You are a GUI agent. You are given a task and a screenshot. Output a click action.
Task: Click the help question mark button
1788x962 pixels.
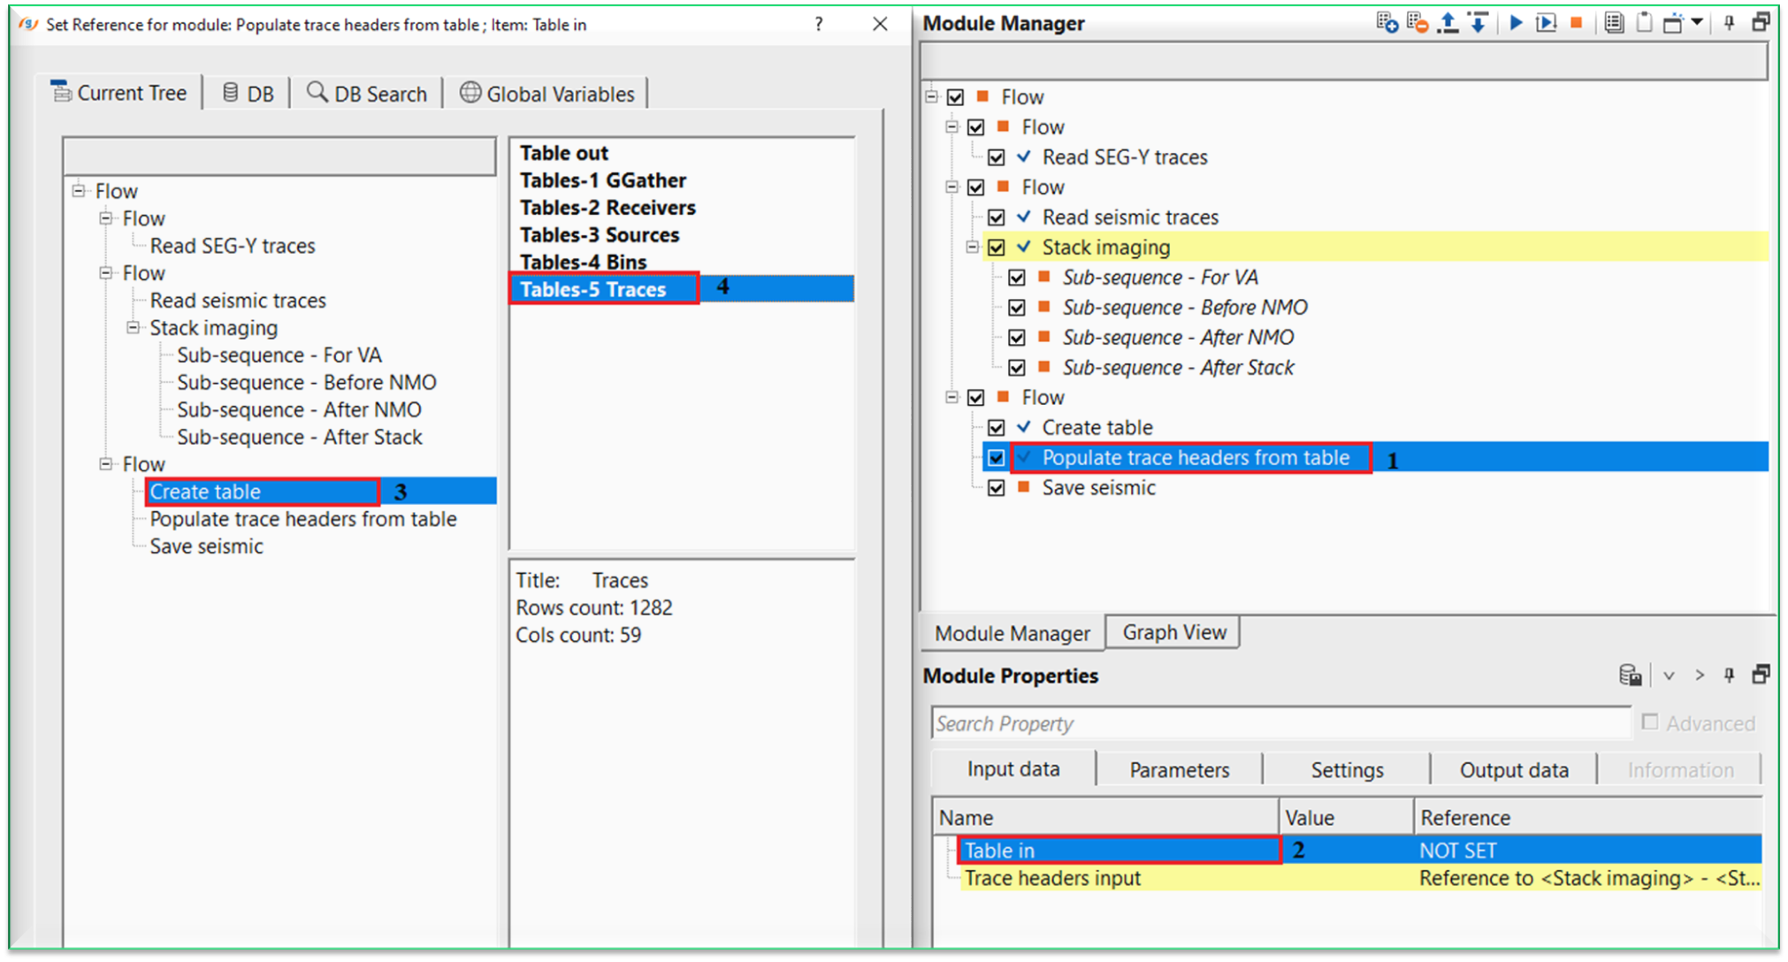[818, 24]
